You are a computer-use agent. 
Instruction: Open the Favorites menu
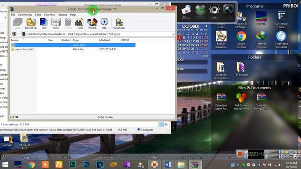[49, 15]
